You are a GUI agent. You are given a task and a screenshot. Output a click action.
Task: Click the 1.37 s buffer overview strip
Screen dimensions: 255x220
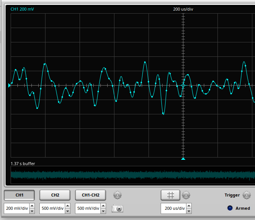click(x=133, y=175)
